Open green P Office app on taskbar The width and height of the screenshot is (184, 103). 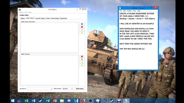[48, 101]
